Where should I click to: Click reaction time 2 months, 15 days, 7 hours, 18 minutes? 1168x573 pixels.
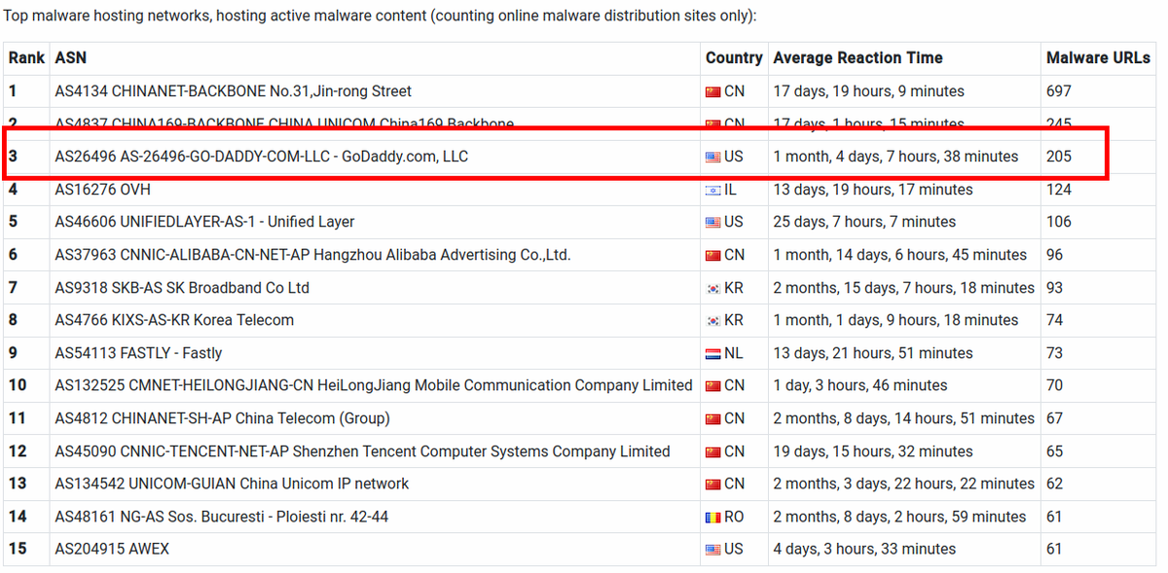(904, 288)
